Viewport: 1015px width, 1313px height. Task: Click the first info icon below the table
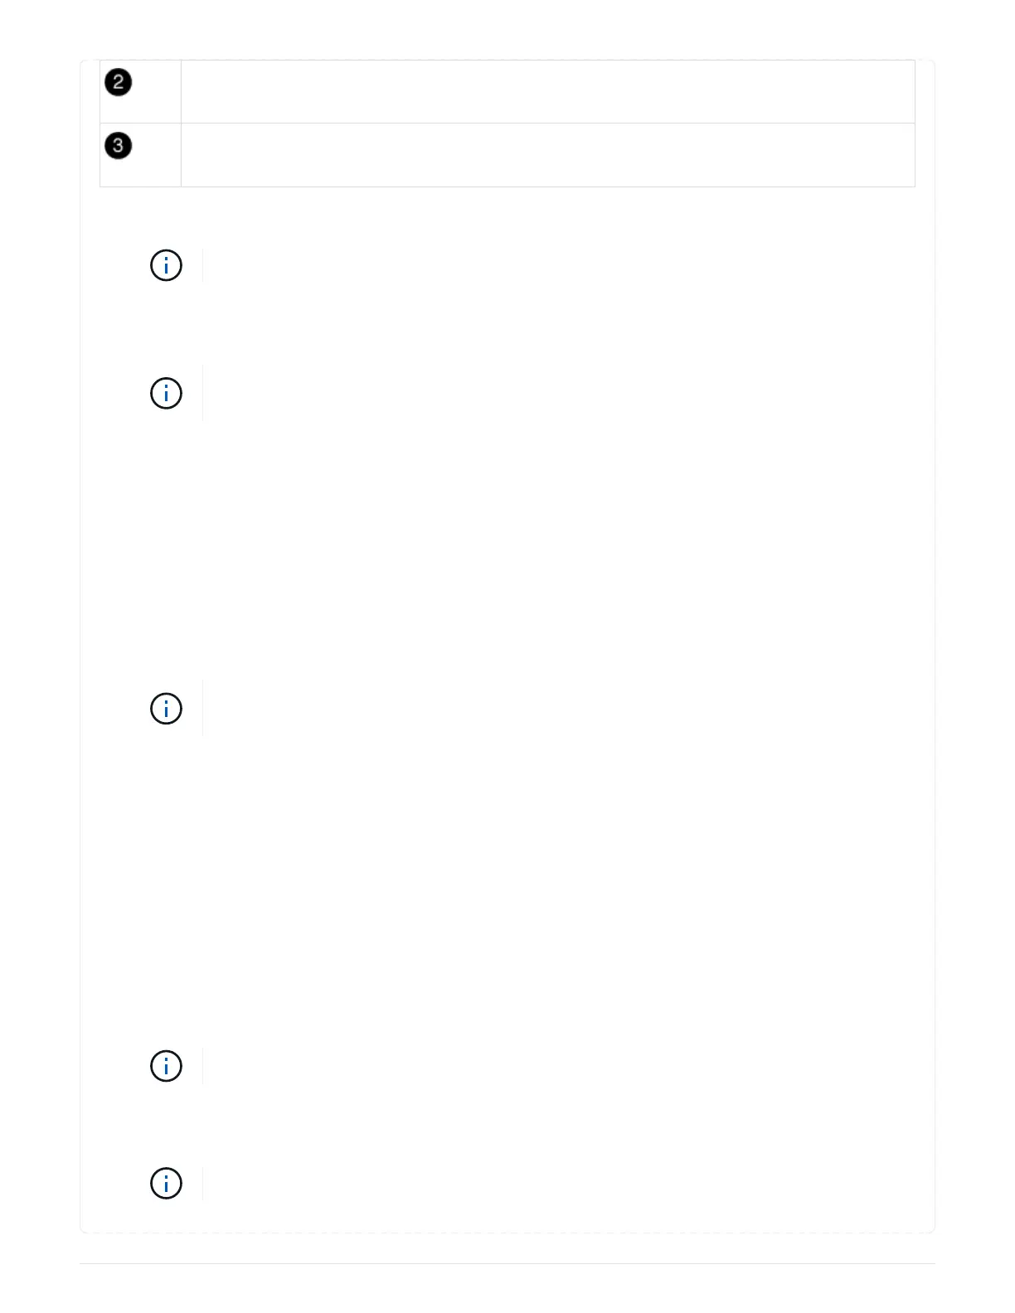tap(166, 266)
